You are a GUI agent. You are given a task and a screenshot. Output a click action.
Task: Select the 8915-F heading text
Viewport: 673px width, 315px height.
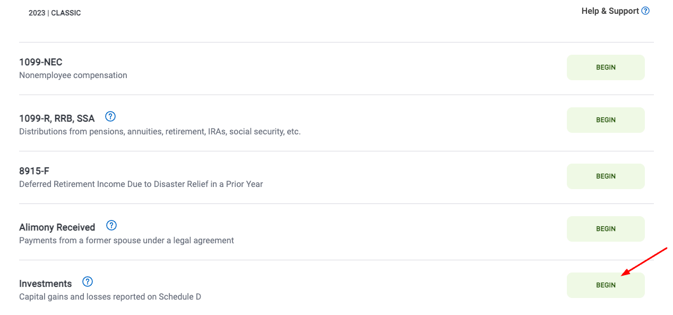pos(34,171)
